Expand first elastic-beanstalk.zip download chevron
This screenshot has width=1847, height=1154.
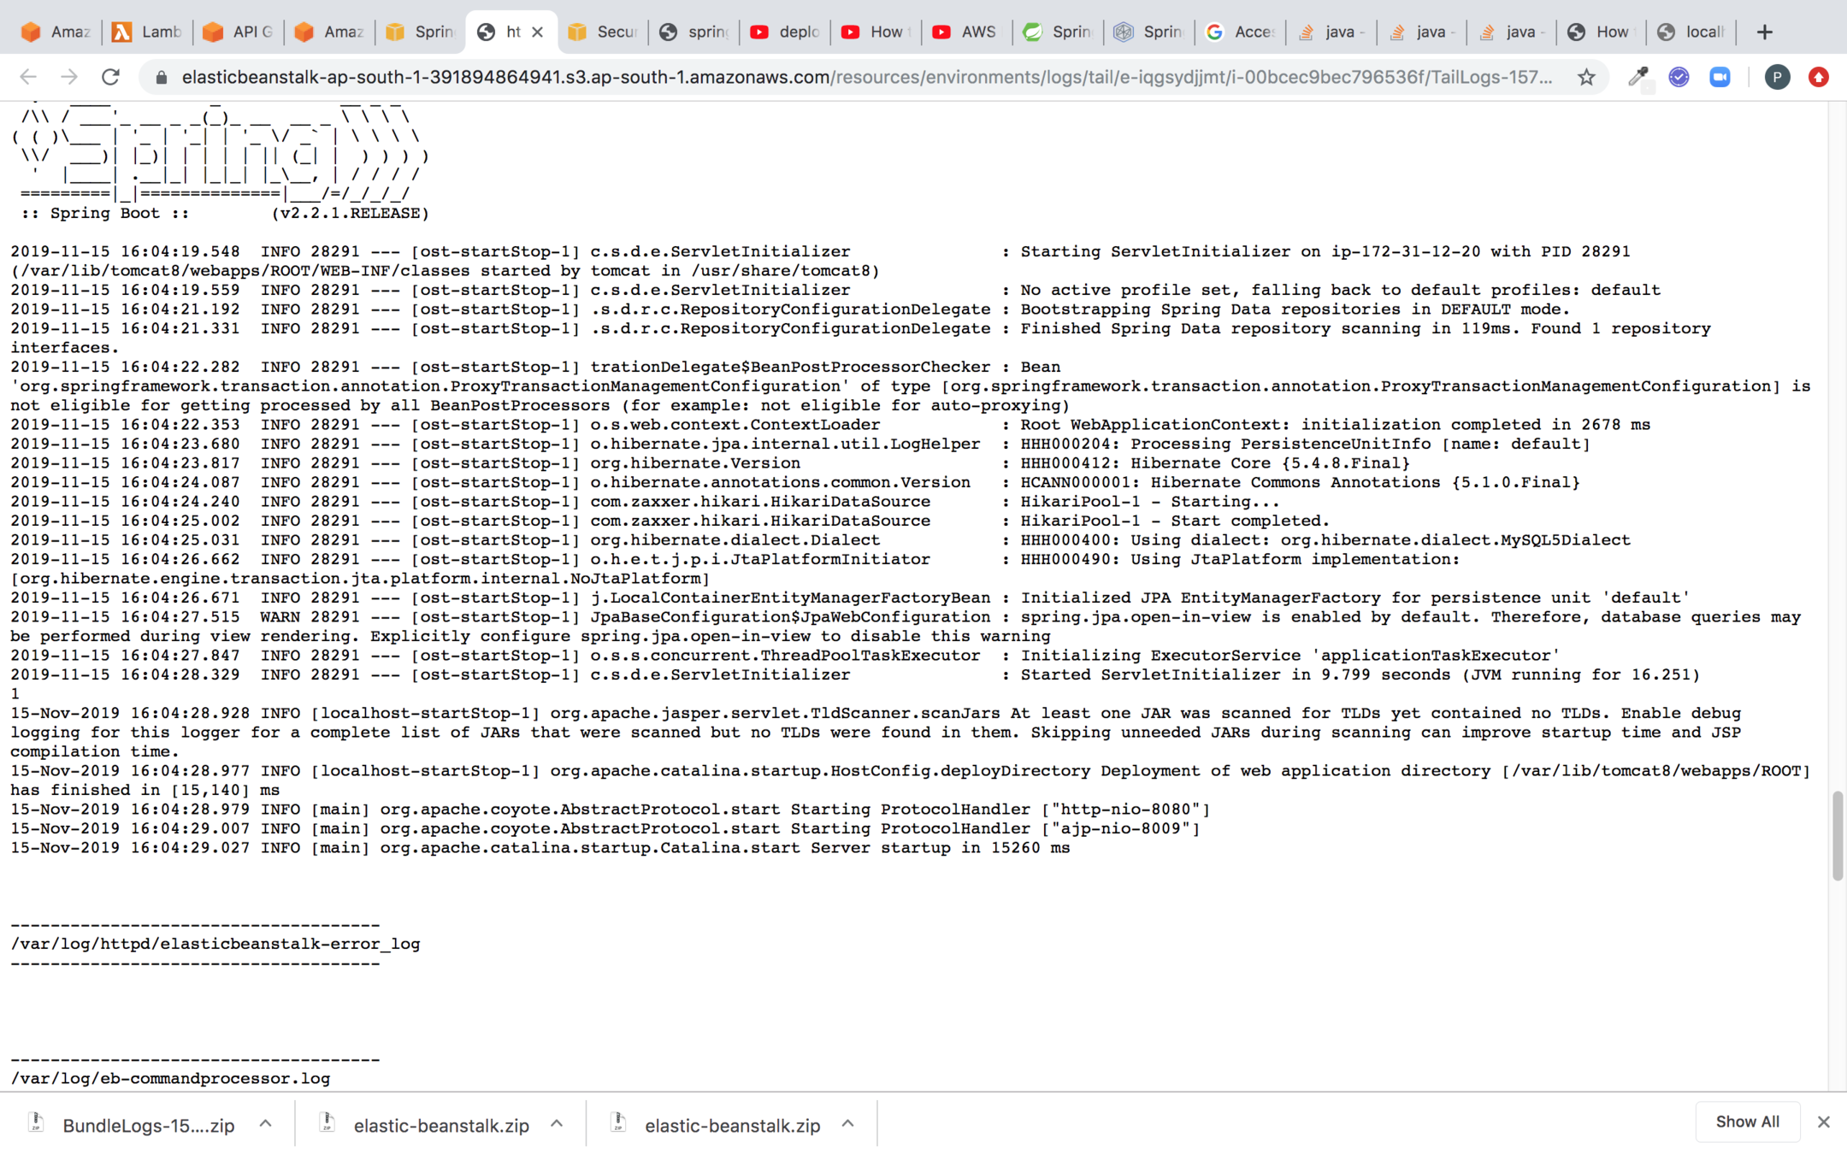(557, 1124)
